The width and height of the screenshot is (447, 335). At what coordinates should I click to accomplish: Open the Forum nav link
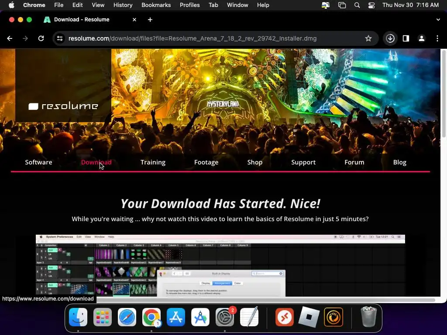pos(354,162)
